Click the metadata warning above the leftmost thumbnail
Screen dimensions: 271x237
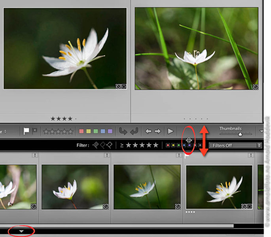click(35, 155)
